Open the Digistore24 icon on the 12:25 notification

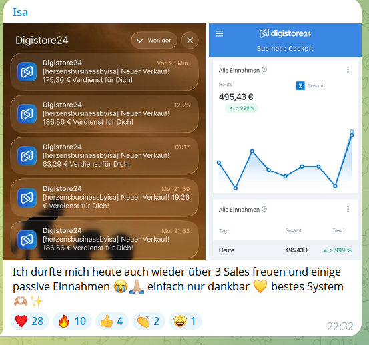coord(27,114)
